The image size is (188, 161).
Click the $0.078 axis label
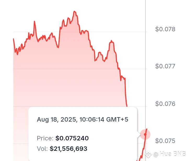click(x=165, y=29)
